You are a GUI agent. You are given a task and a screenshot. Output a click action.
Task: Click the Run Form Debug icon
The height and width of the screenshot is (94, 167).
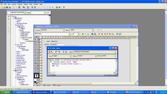coord(35,7)
